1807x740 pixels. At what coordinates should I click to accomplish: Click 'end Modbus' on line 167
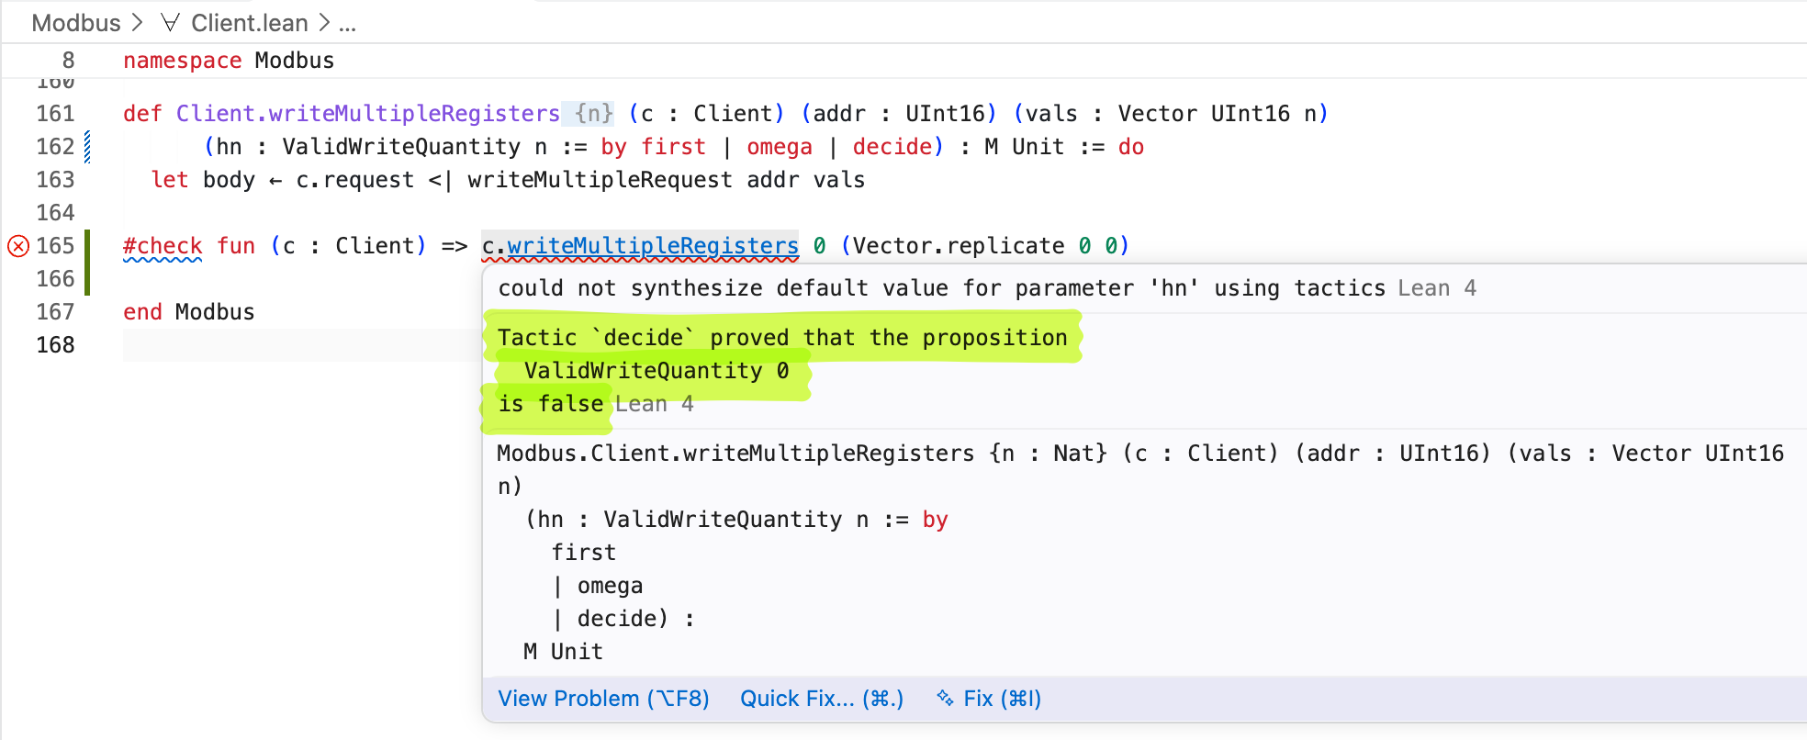pos(189,312)
